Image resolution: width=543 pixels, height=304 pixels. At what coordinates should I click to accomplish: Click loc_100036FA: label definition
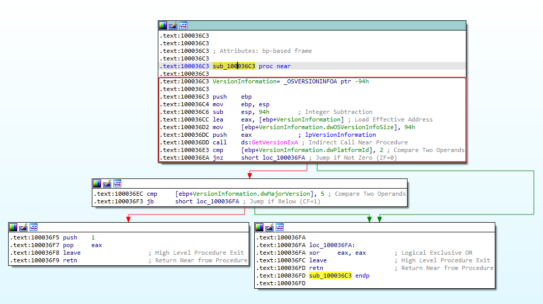[332, 245]
